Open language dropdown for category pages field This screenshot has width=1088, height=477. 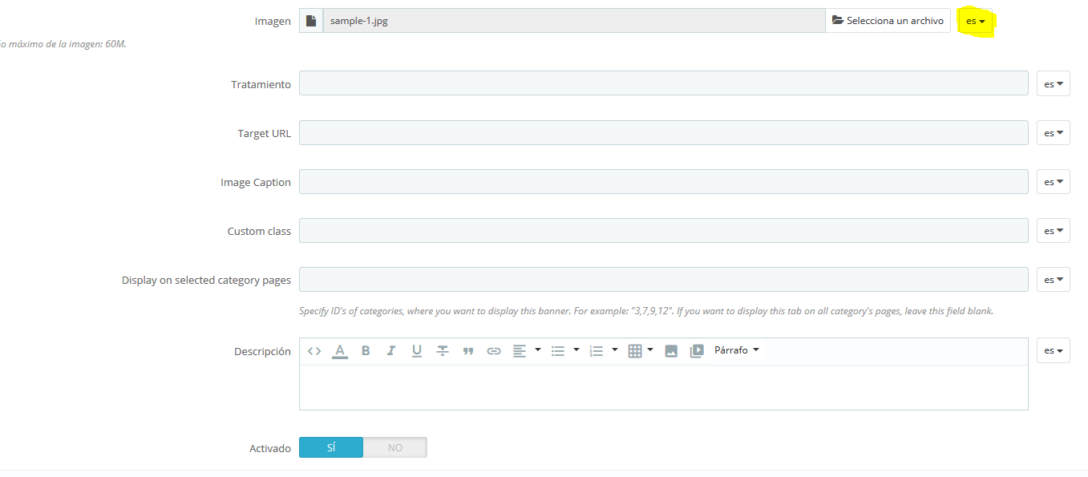coord(1054,280)
